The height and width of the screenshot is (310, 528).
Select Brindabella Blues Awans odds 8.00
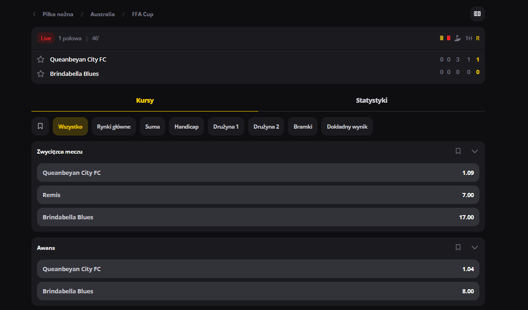[x=258, y=291]
